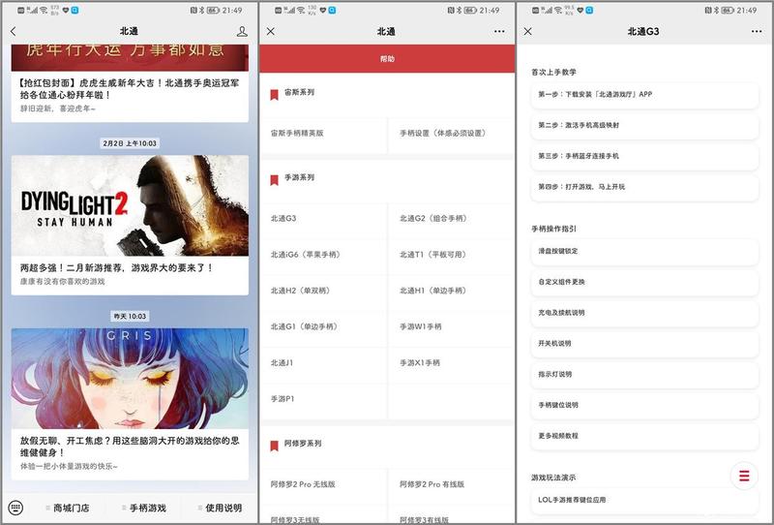This screenshot has height=525, width=774.
Task: Click subtitle 康康有没有你喜欢的游戏
Action: (62, 281)
